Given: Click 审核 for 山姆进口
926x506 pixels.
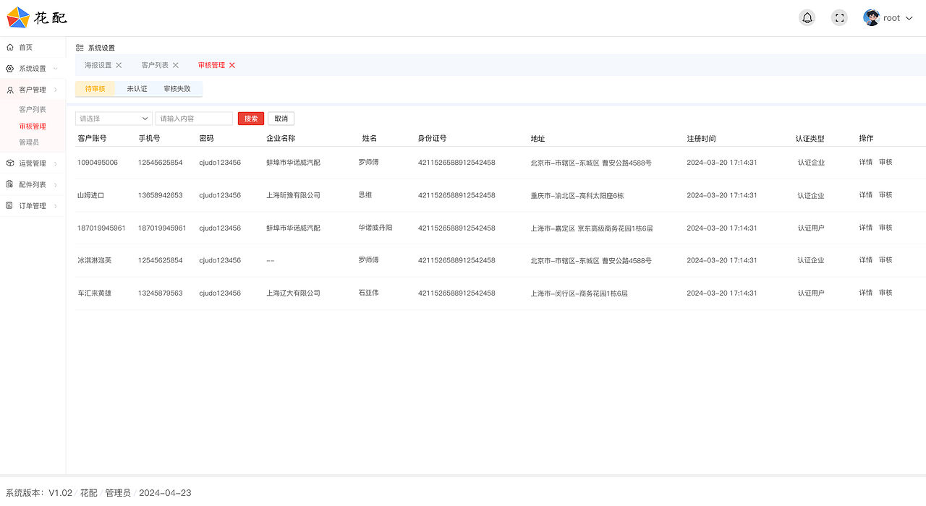Looking at the screenshot, I should tap(885, 195).
